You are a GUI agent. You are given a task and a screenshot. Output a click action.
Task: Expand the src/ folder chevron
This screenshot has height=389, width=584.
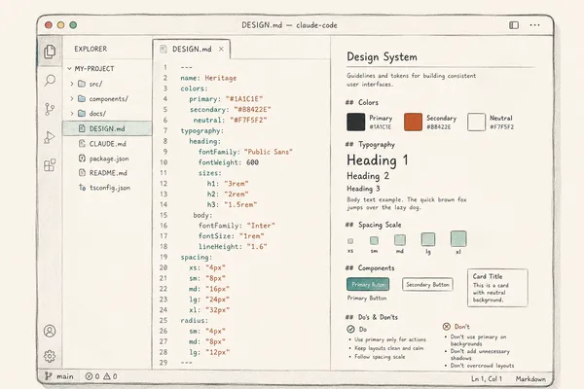[x=72, y=84]
